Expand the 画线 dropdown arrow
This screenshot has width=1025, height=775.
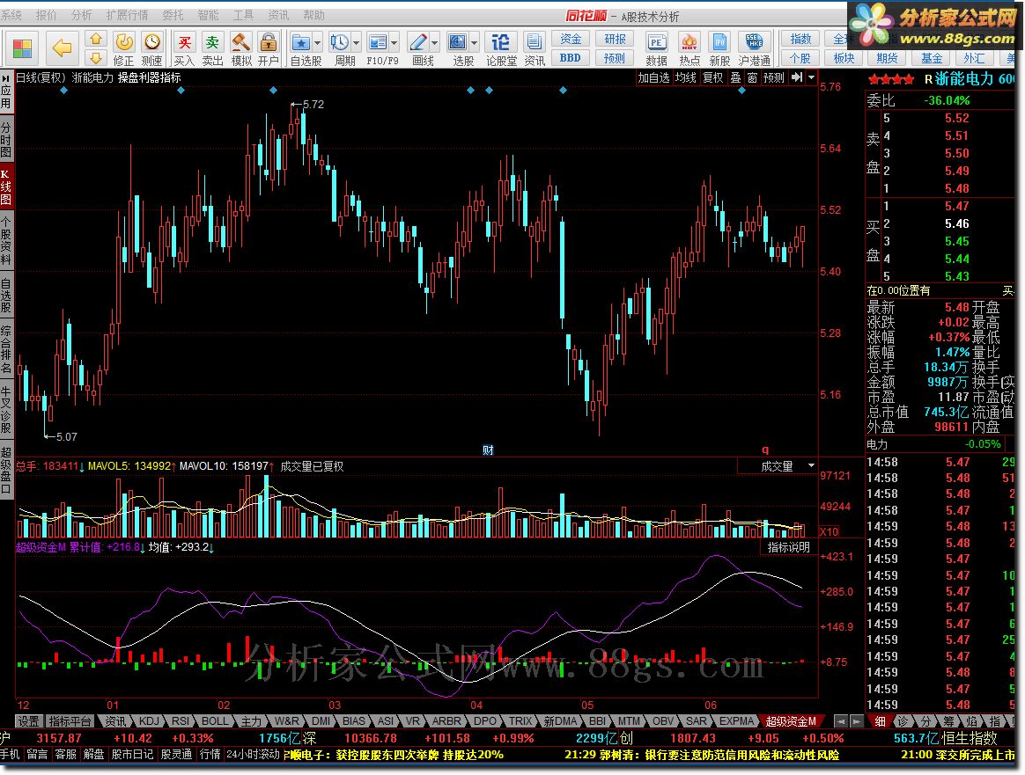[435, 43]
